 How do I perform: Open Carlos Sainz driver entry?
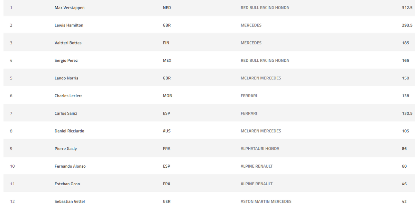pyautogui.click(x=66, y=113)
